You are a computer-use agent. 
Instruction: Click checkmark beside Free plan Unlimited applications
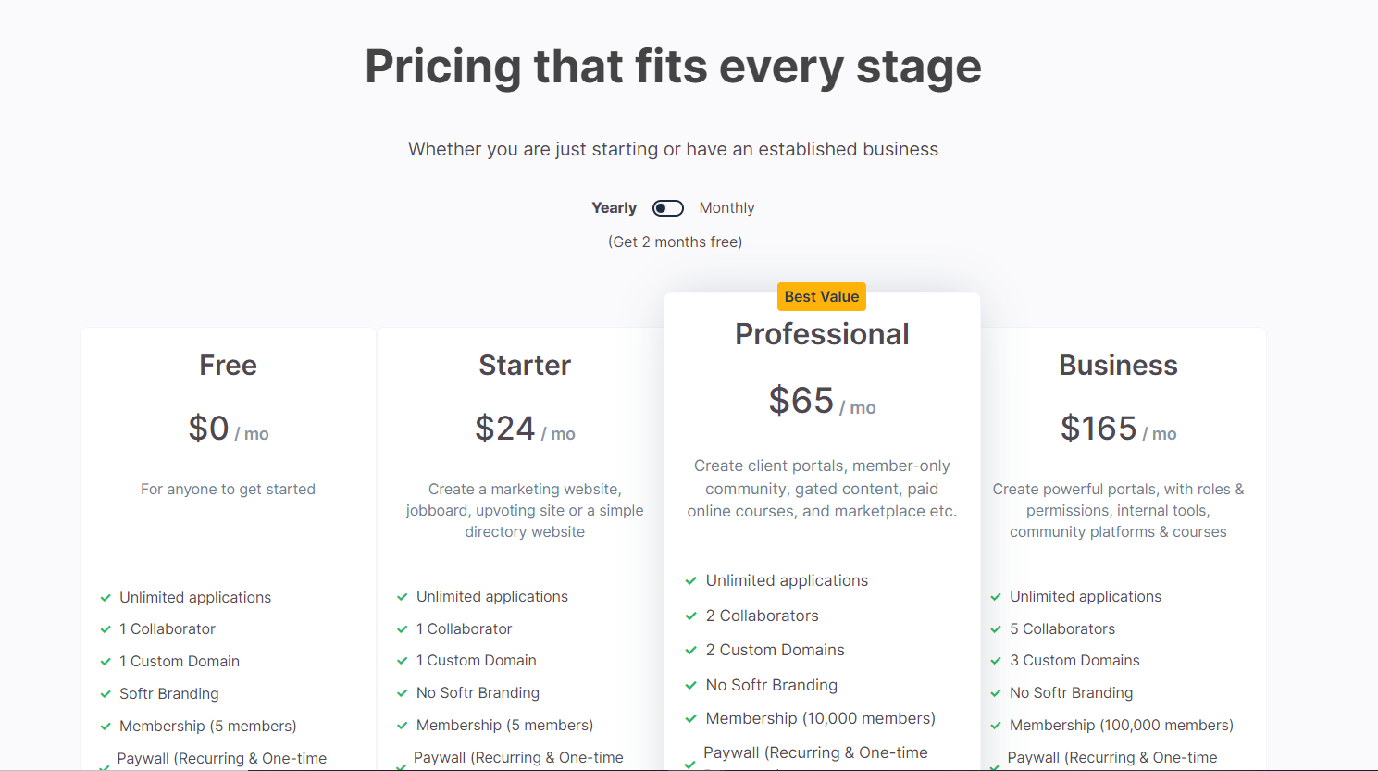106,598
